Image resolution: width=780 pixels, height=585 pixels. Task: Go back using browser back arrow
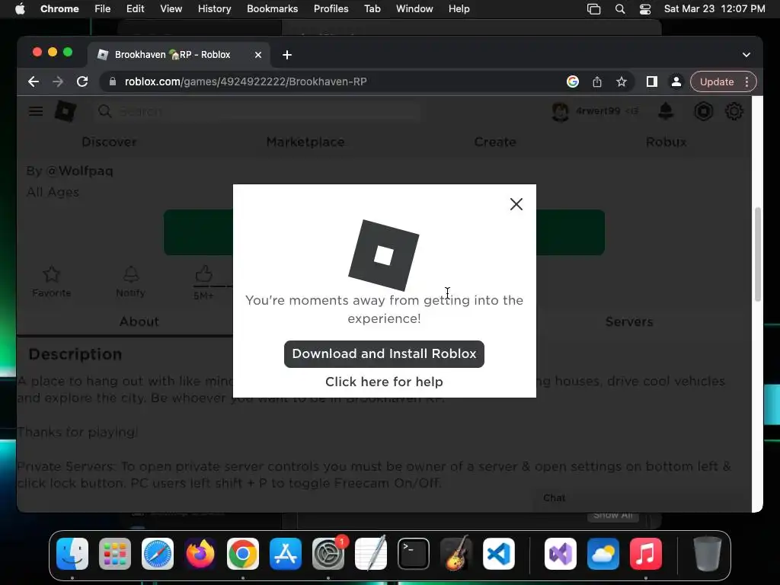[34, 82]
